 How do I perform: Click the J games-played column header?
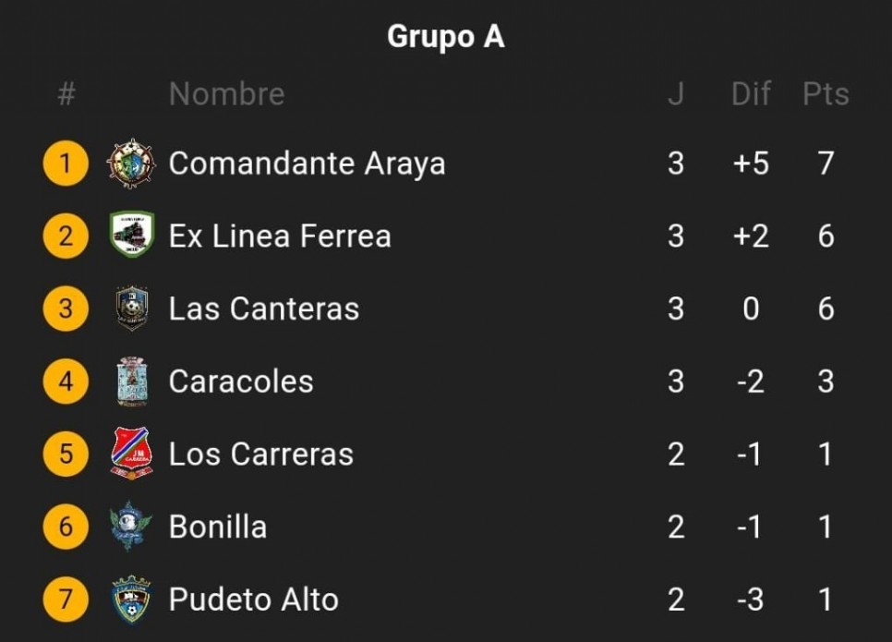coord(675,94)
